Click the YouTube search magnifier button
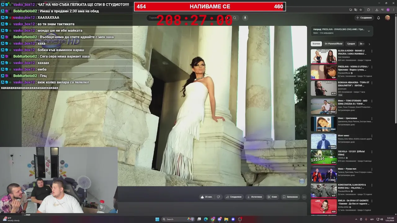Image resolution: width=397 pixels, height=223 pixels. click(235, 18)
